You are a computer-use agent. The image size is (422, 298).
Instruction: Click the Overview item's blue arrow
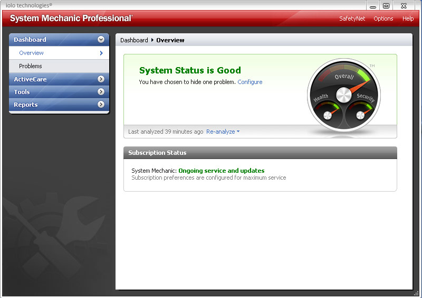point(101,53)
